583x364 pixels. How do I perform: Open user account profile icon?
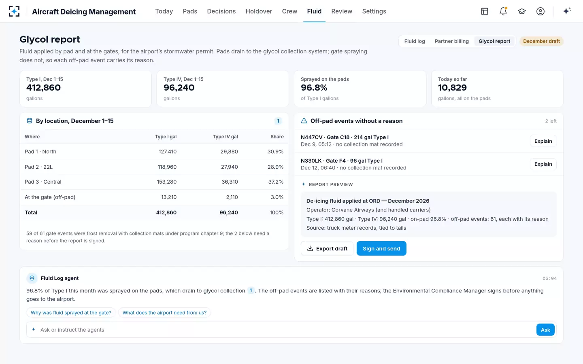tap(540, 11)
